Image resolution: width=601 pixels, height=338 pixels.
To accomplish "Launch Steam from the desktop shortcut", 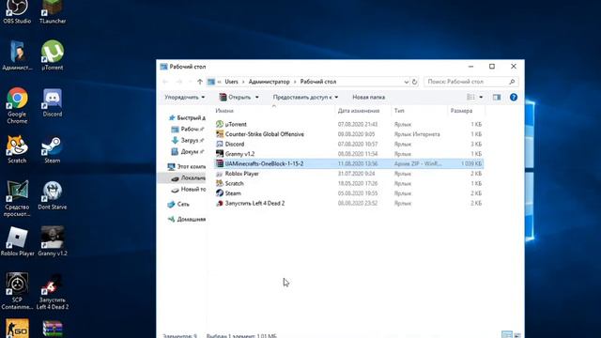I will pyautogui.click(x=53, y=149).
